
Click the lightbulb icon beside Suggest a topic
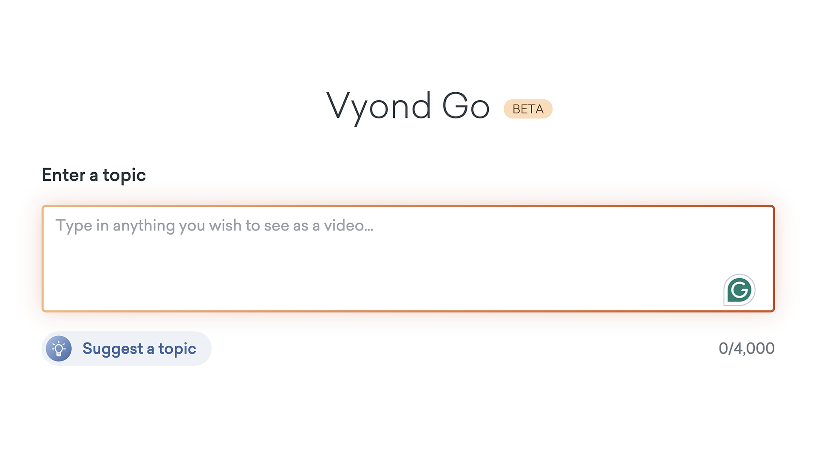(x=59, y=349)
